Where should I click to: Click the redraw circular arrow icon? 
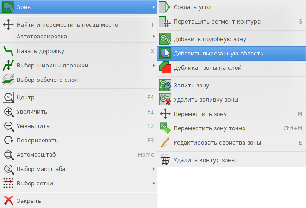9,140
